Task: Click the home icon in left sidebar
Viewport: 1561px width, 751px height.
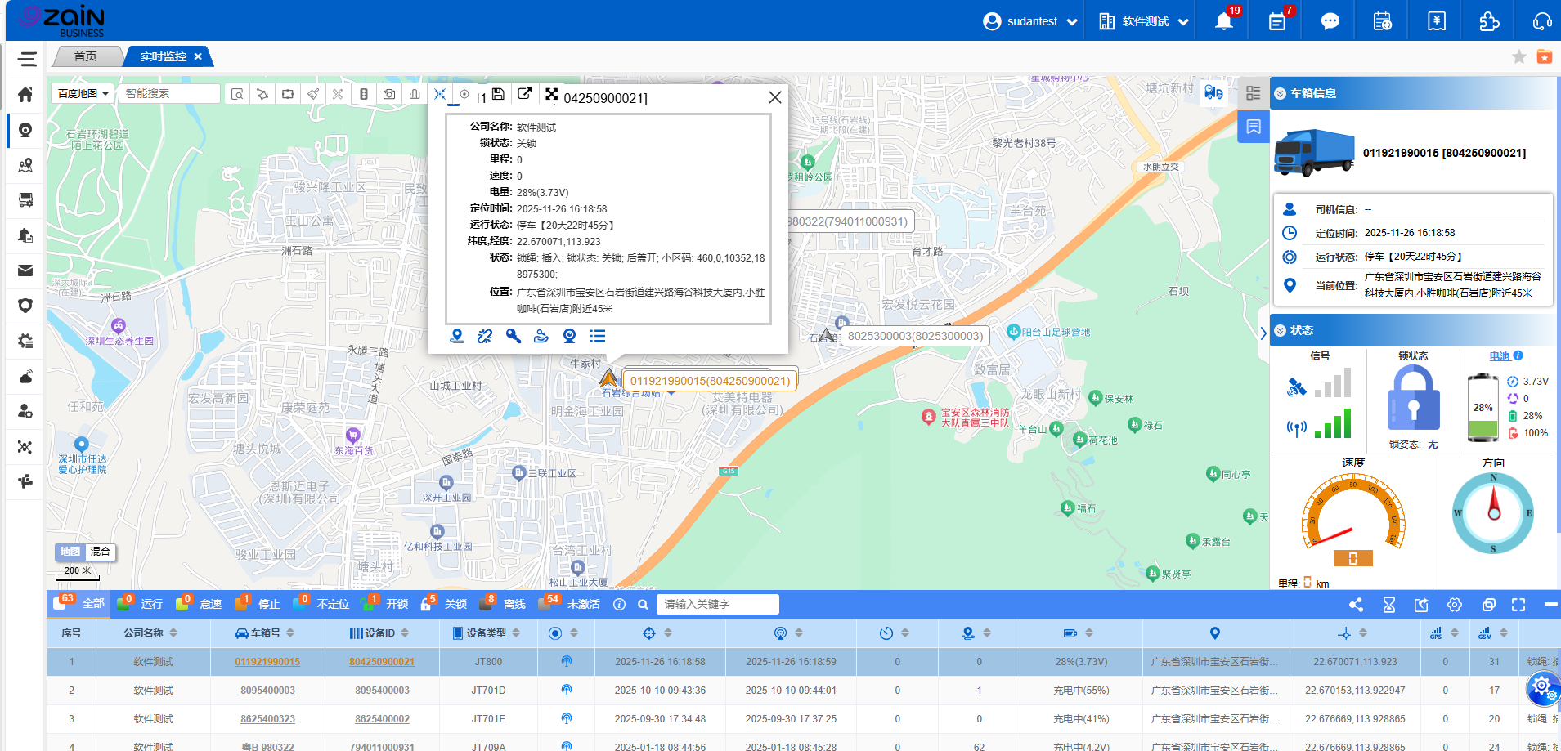Action: click(25, 95)
